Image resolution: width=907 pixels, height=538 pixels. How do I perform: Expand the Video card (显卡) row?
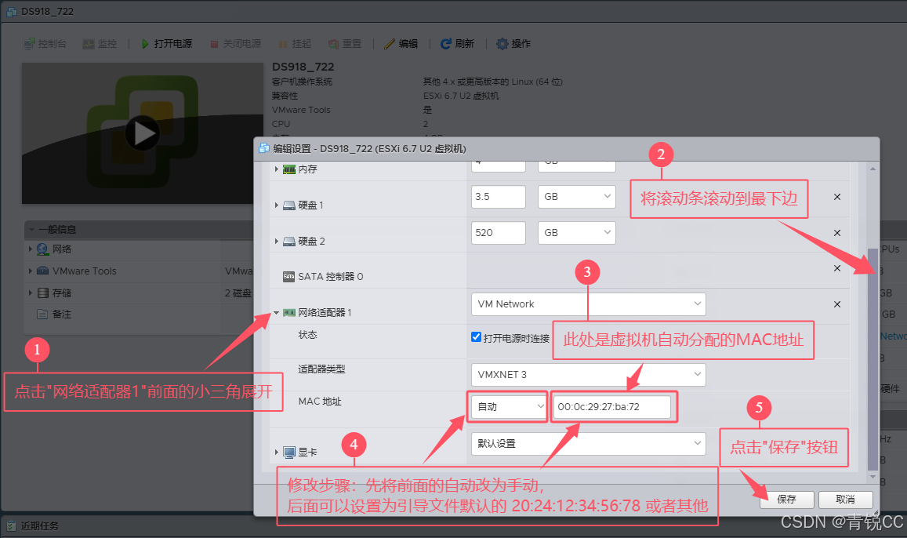tap(277, 453)
